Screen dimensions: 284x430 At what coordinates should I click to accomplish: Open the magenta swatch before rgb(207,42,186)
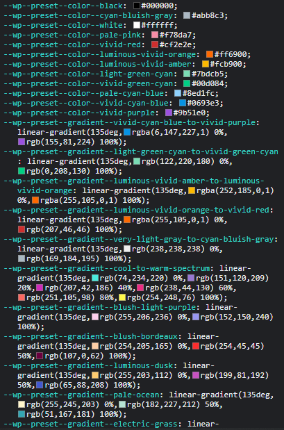[x=40, y=288]
